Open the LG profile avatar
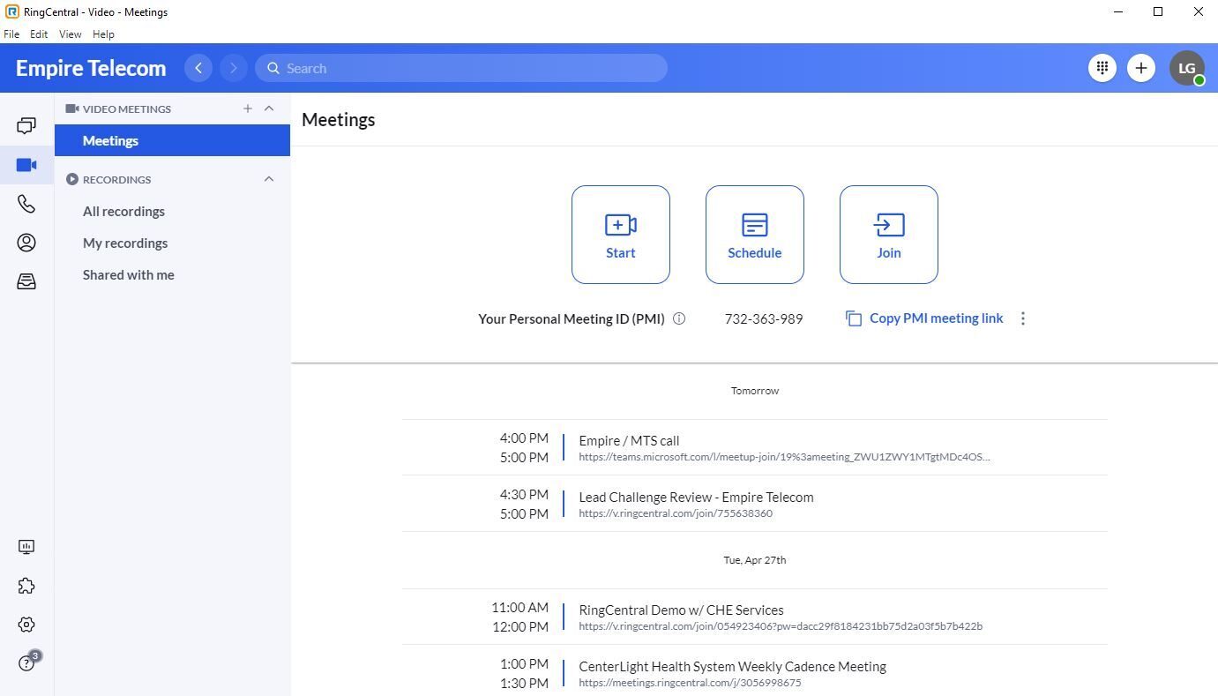 click(1186, 68)
